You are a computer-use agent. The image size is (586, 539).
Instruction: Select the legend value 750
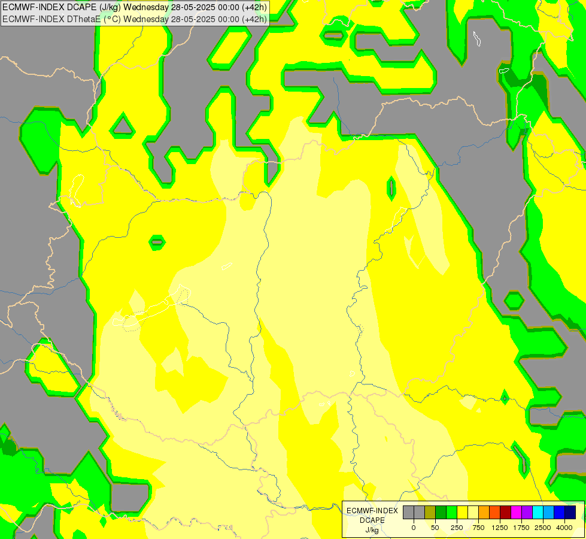(478, 528)
